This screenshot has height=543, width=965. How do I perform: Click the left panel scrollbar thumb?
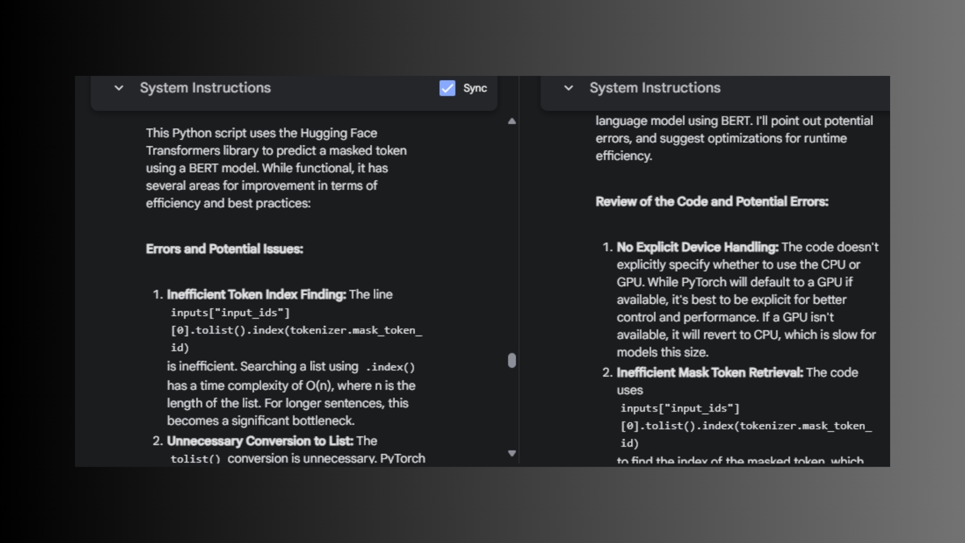click(512, 360)
